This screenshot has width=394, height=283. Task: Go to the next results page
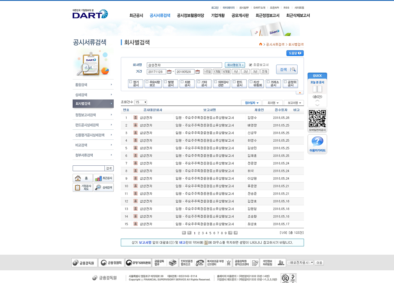pyautogui.click(x=230, y=233)
